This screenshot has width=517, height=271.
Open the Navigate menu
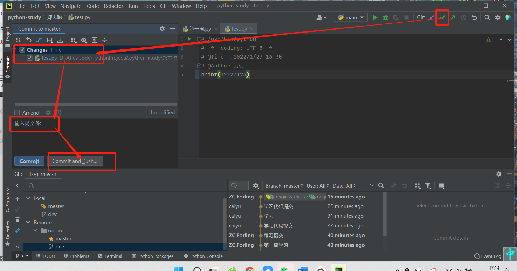click(x=71, y=6)
